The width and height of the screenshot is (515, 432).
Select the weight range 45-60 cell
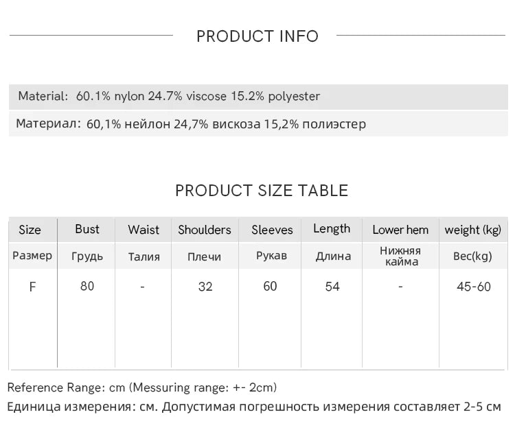474,287
